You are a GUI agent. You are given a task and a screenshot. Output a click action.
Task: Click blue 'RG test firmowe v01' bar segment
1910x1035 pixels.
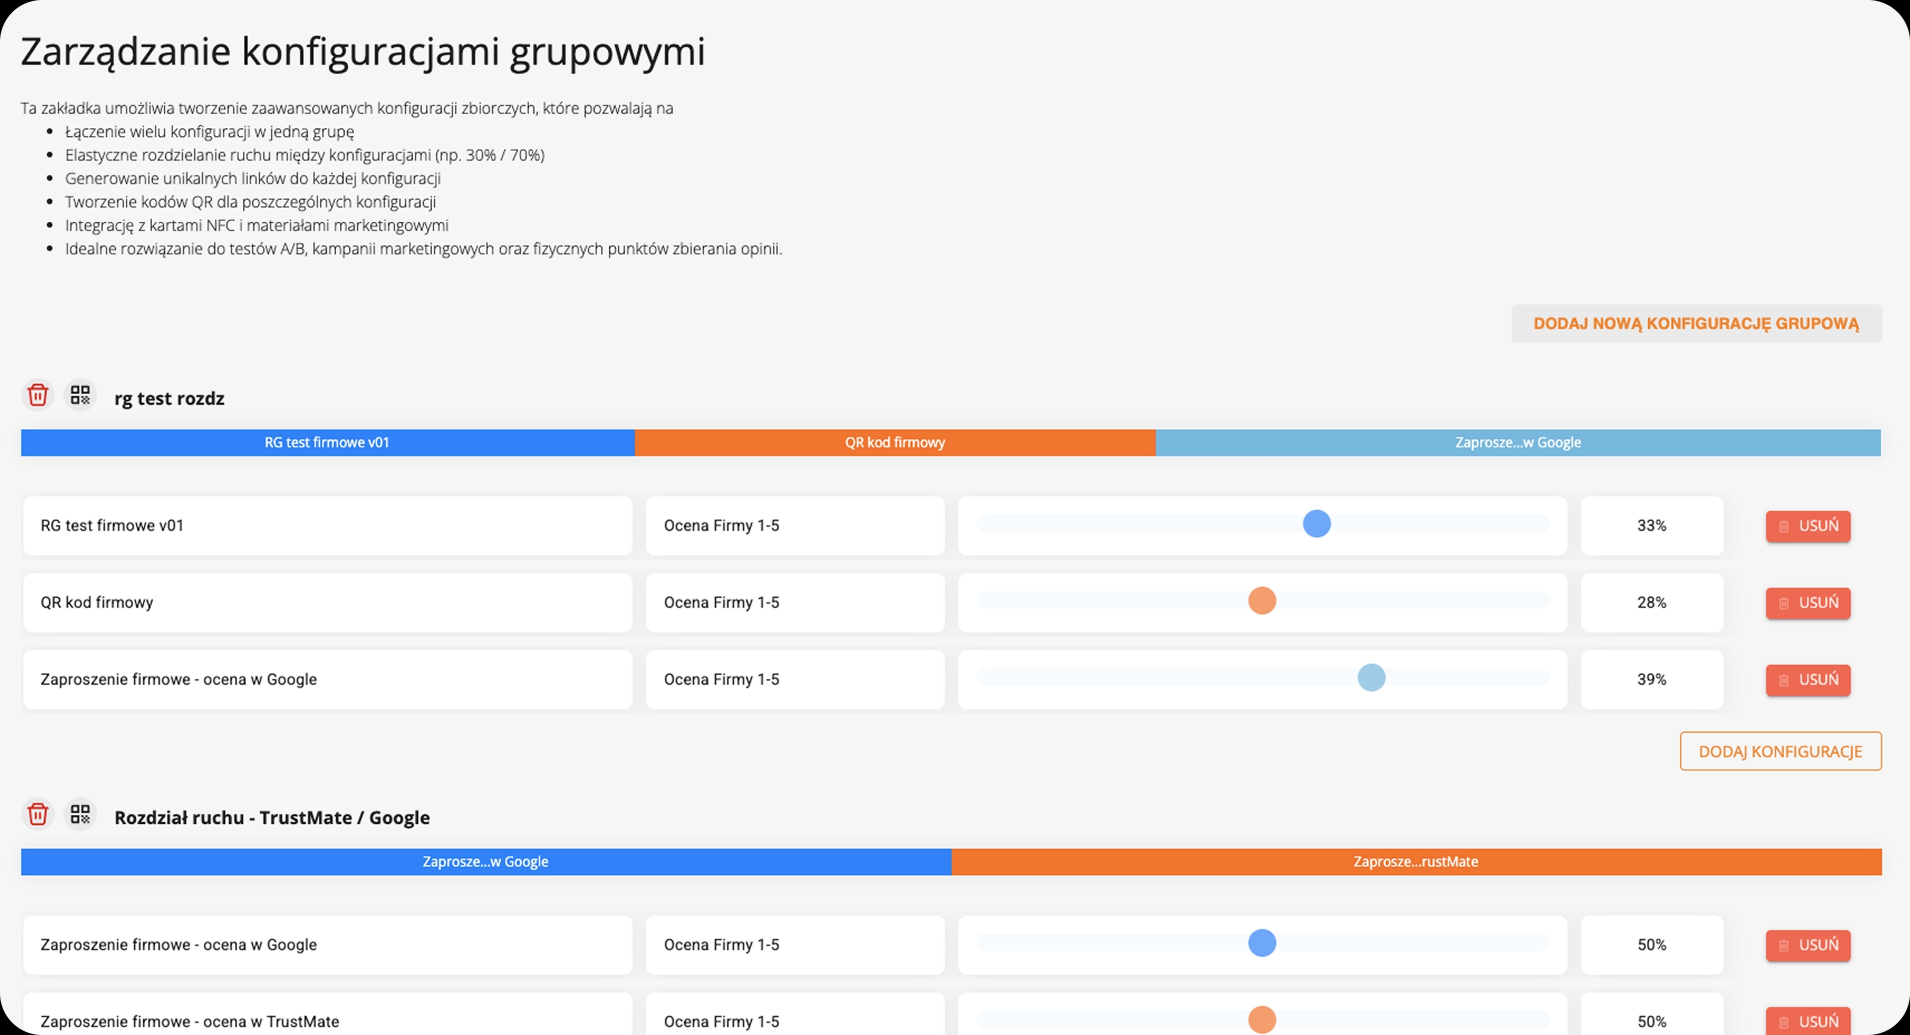[328, 443]
